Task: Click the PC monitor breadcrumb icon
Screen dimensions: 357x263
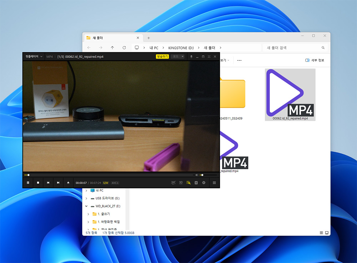Action: tap(137, 48)
